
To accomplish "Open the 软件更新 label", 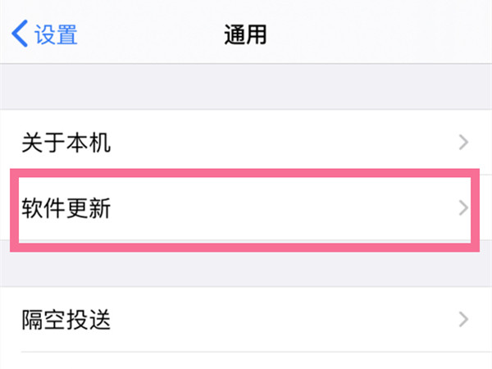I will [66, 208].
